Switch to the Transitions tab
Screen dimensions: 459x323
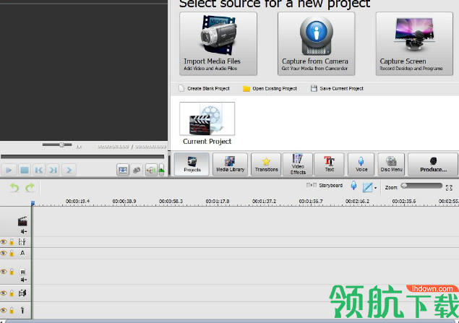[x=266, y=165]
